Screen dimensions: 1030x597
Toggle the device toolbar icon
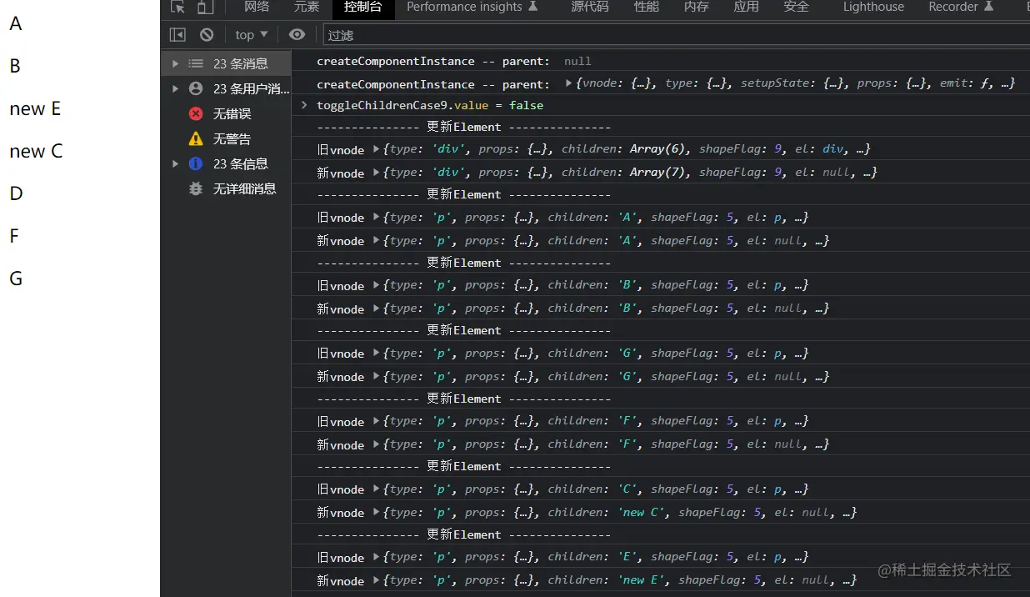(205, 7)
